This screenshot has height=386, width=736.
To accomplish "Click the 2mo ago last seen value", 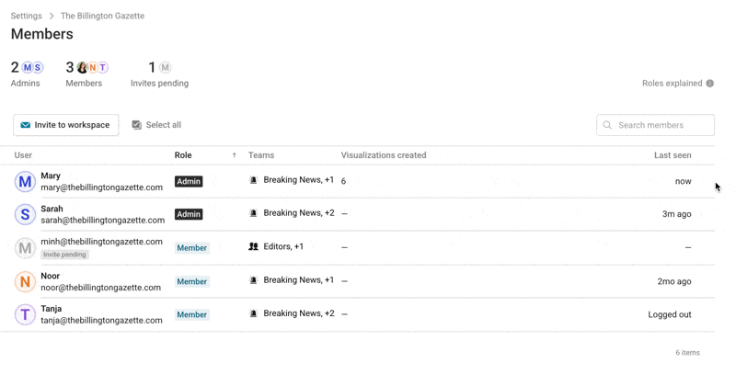I will coord(674,281).
